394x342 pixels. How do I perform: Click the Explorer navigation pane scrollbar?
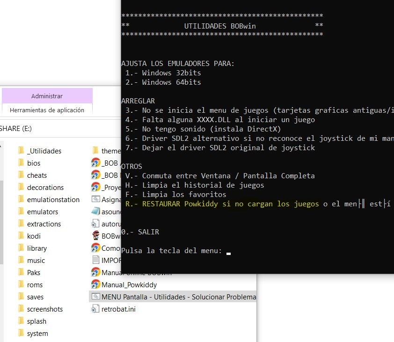pos(1,222)
